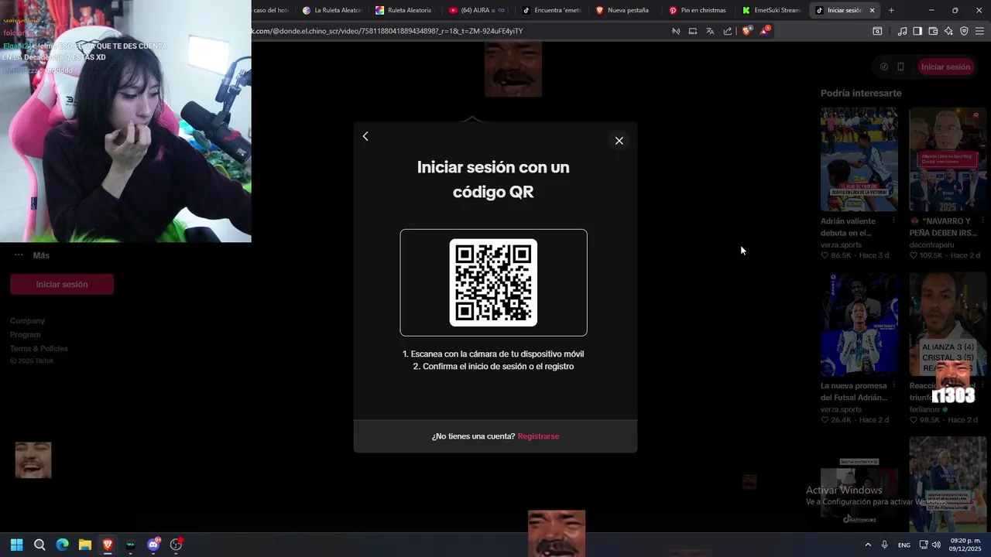The width and height of the screenshot is (991, 557).
Task: Open options dots for 'Adrián valiente' video
Action: point(893,221)
